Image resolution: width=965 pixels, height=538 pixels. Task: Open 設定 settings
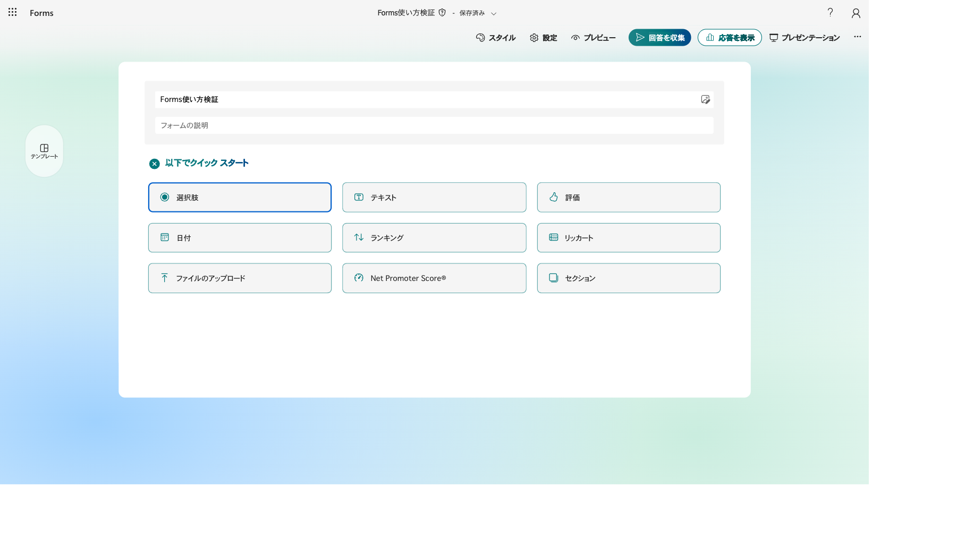(x=543, y=38)
